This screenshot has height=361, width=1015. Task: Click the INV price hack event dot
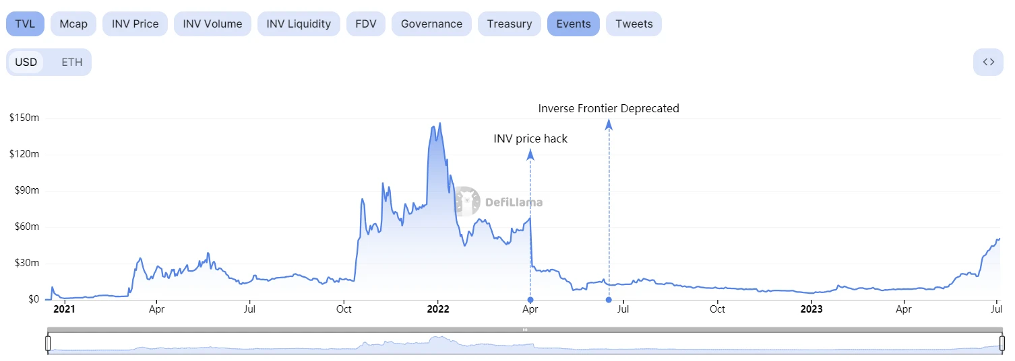[530, 300]
